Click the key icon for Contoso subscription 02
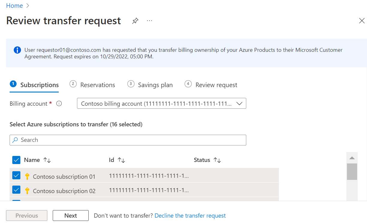The height and width of the screenshot is (223, 367). 27,191
